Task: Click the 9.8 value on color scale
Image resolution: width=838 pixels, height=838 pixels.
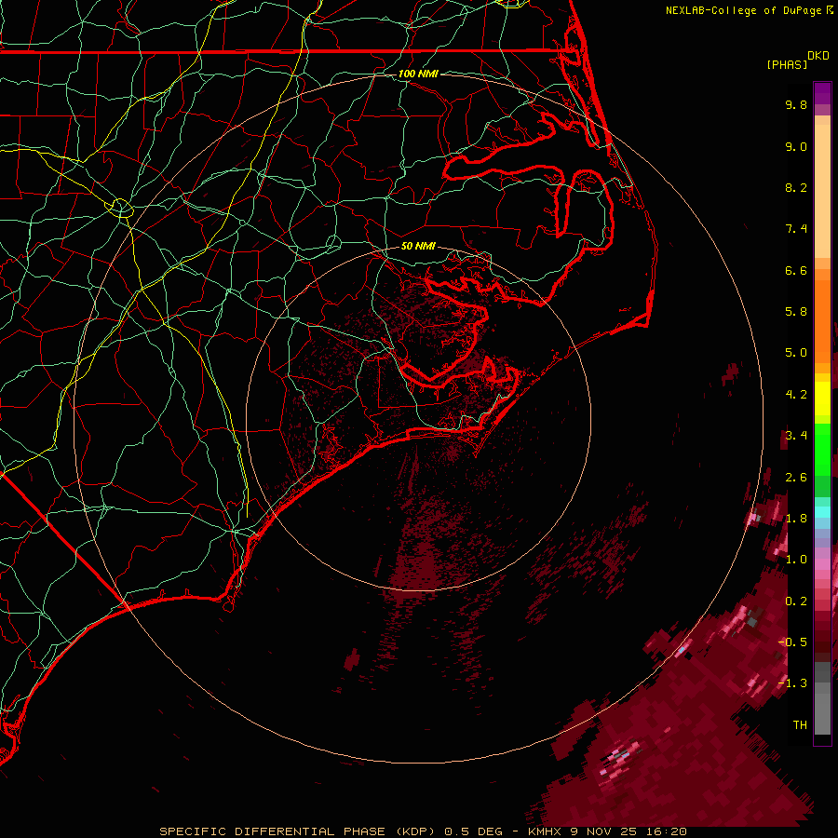Action: pyautogui.click(x=796, y=104)
